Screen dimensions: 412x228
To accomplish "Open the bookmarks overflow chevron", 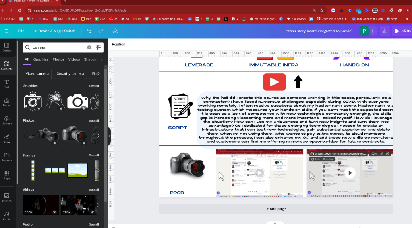I will [x=407, y=19].
